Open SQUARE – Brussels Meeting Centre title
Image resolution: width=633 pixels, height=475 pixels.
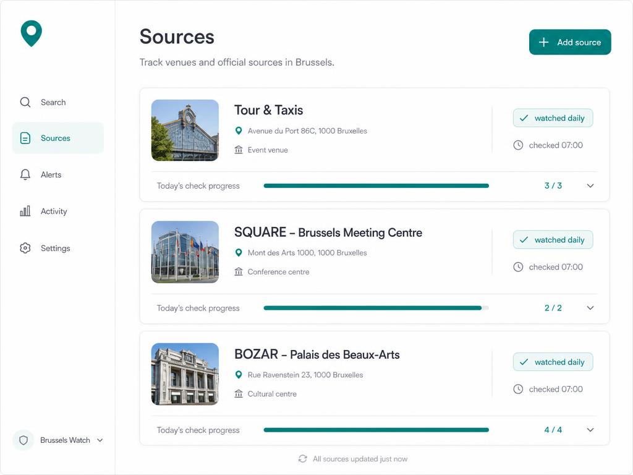tap(328, 233)
